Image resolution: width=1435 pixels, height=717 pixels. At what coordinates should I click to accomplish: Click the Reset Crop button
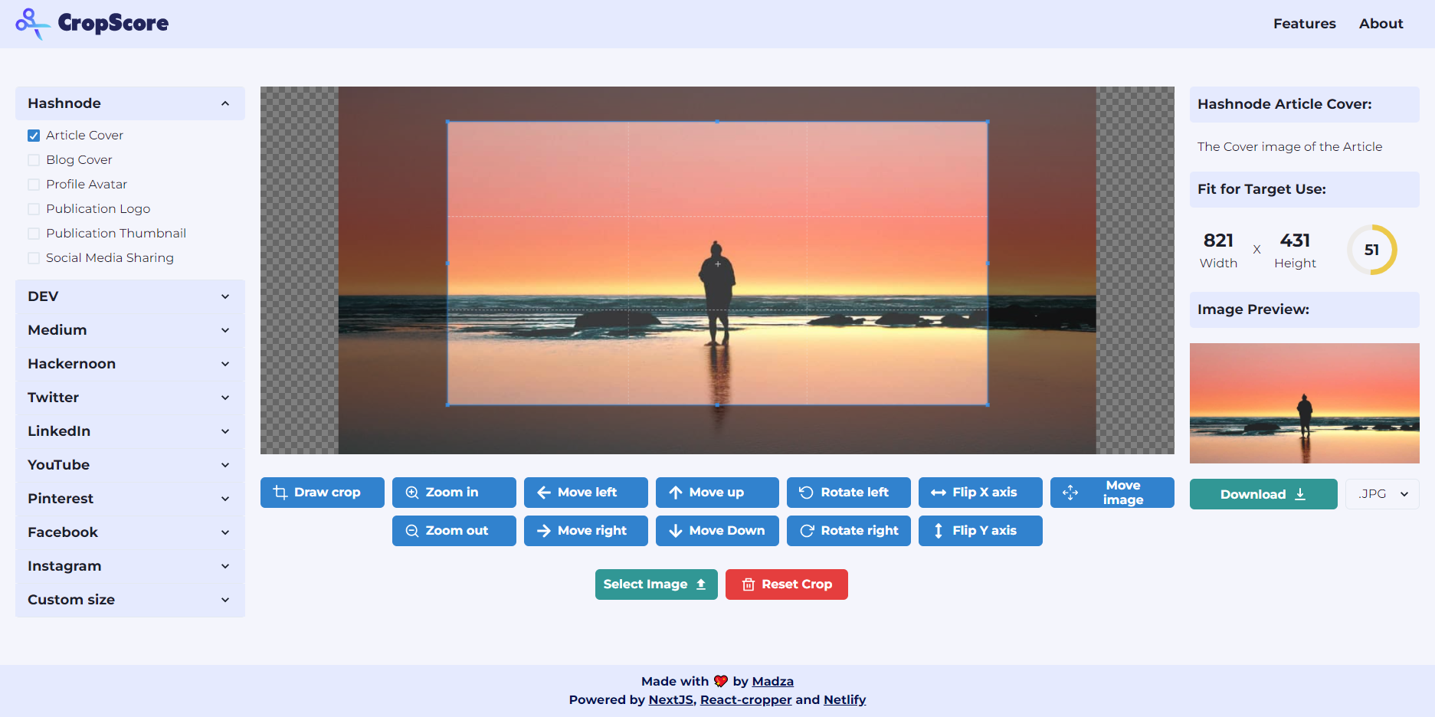pos(786,584)
